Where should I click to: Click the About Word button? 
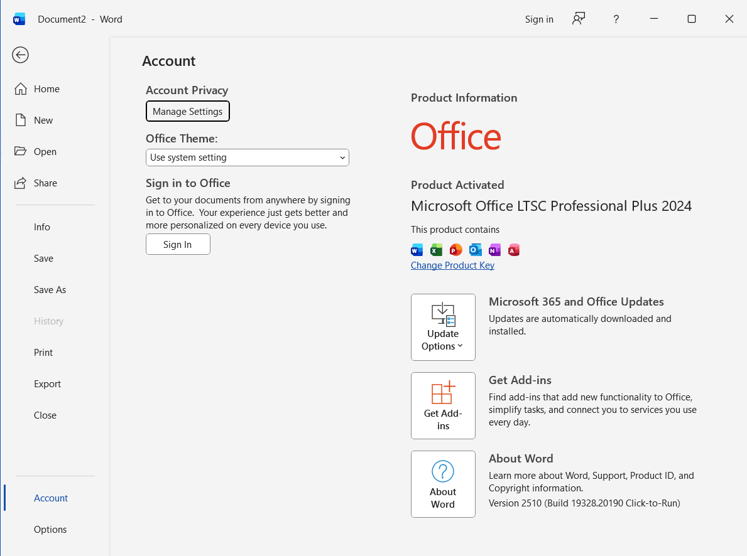pyautogui.click(x=443, y=484)
